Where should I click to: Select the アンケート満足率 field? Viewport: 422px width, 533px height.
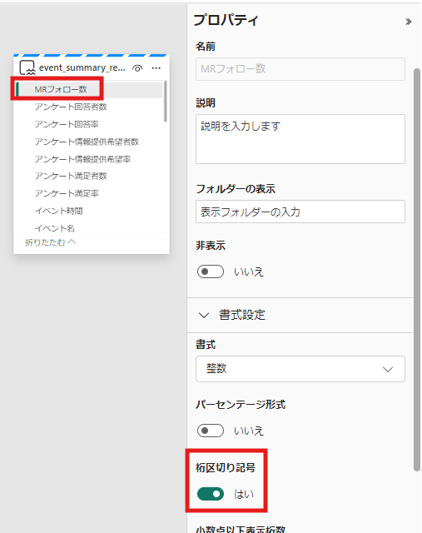(67, 193)
